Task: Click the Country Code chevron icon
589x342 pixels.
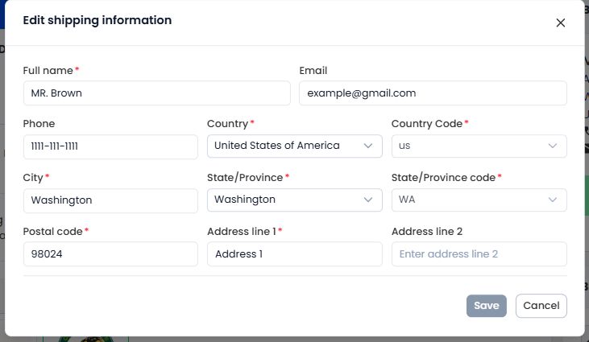Action: [x=552, y=146]
